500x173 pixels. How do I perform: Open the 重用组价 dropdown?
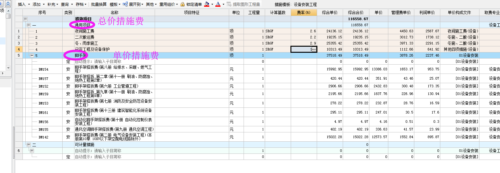(x=169, y=4)
